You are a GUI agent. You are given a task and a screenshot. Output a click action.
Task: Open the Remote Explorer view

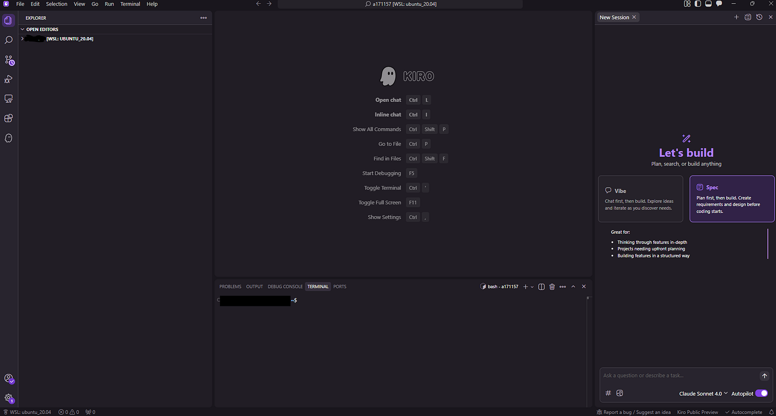[8, 99]
